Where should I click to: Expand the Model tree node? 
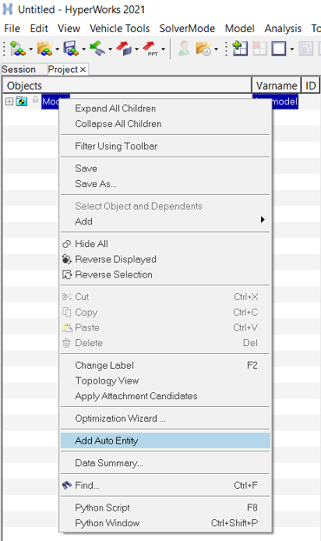coord(10,102)
